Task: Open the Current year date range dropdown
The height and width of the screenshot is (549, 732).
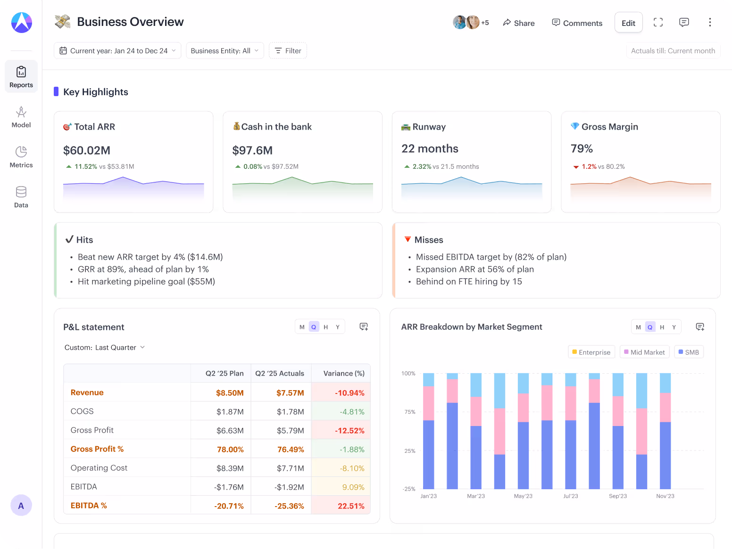Action: pos(117,51)
